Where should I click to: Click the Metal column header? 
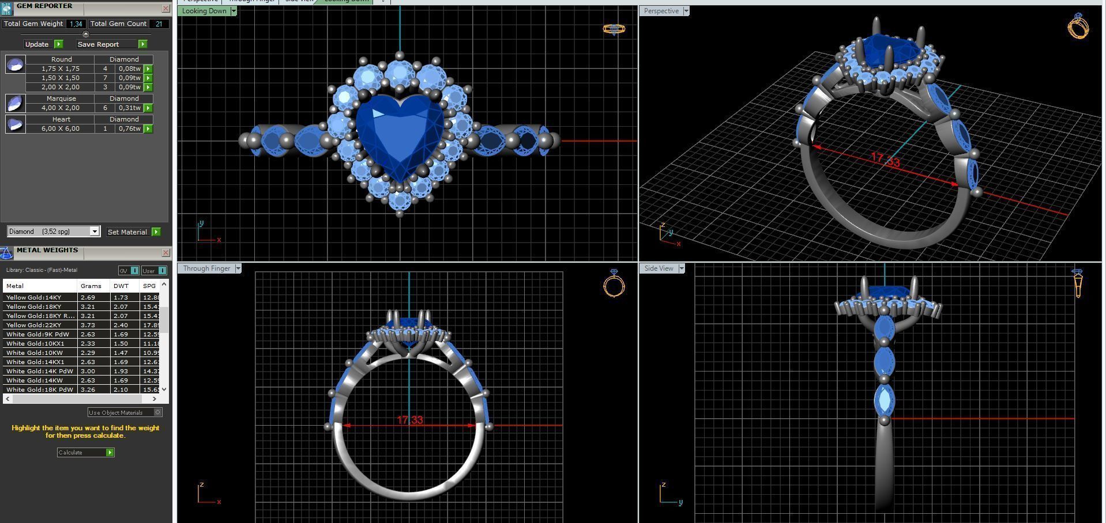[x=40, y=286]
